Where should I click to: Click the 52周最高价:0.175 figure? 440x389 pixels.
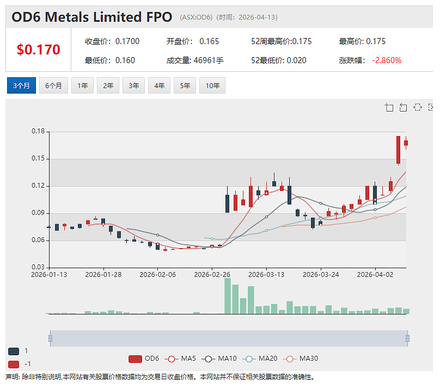281,41
